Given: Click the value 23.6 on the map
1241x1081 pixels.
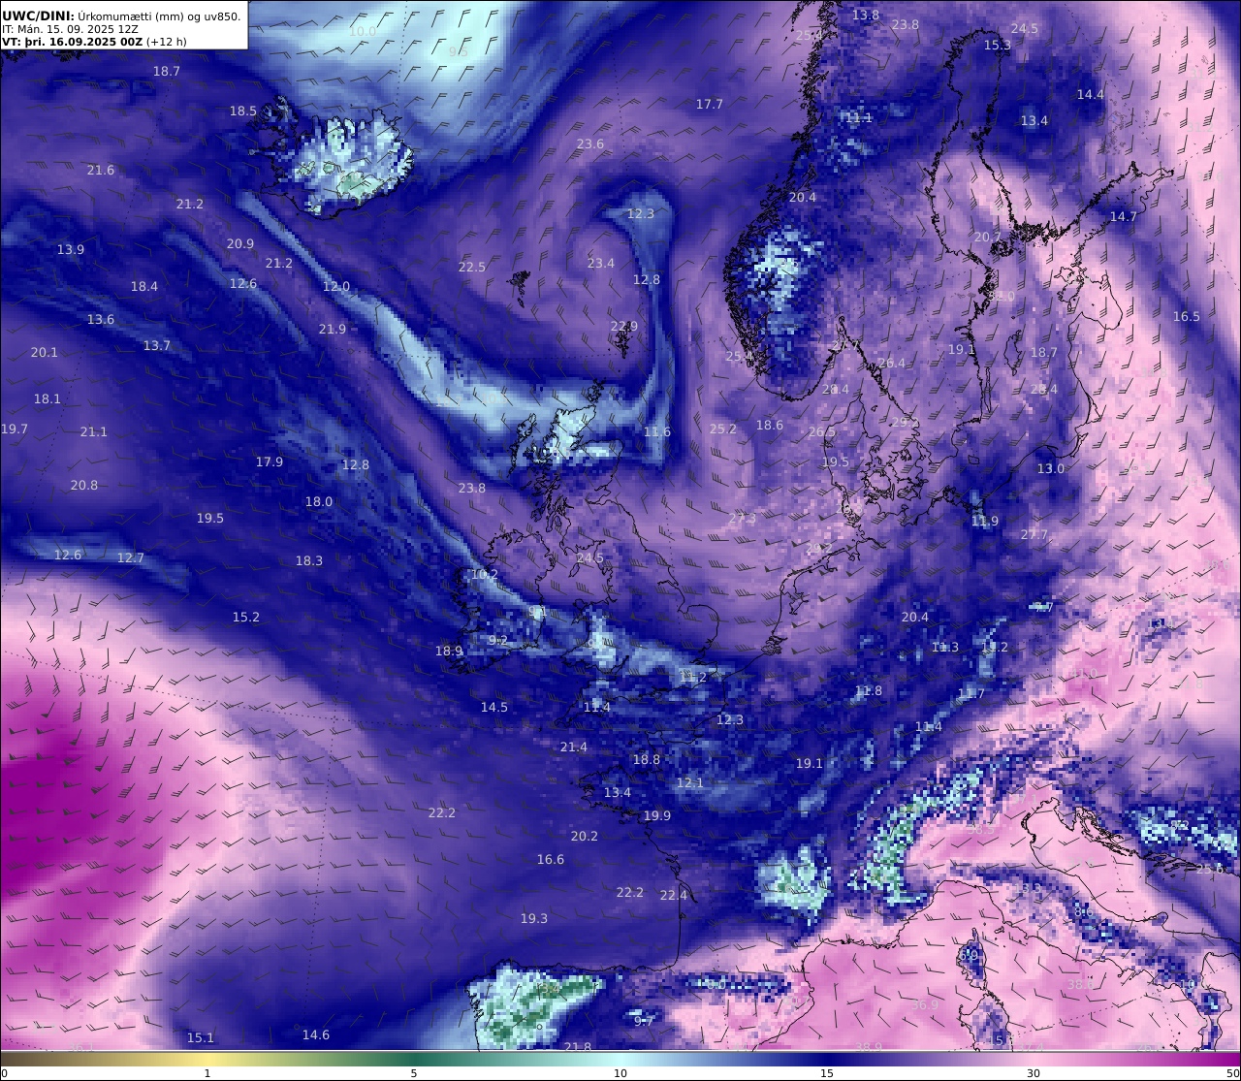Looking at the screenshot, I should (590, 144).
